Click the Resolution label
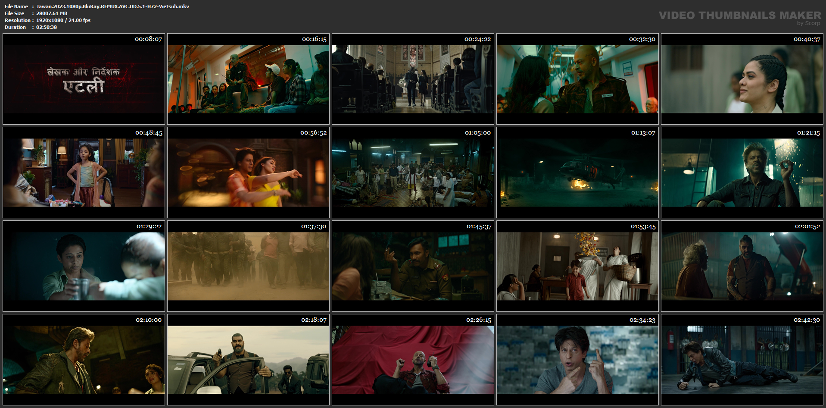Viewport: 826px width, 408px height. 18,20
